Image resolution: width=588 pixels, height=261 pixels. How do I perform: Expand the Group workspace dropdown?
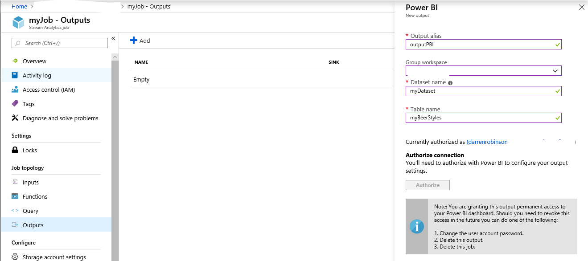coord(555,71)
